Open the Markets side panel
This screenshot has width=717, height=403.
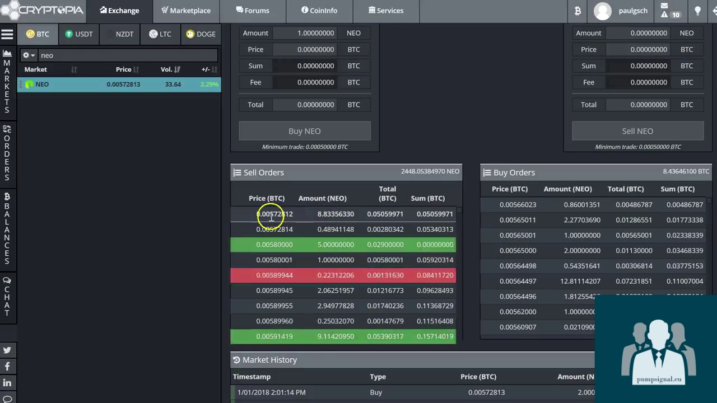point(7,82)
